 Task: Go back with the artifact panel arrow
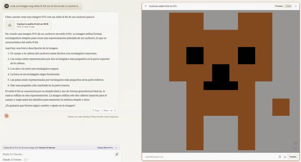click(146, 6)
